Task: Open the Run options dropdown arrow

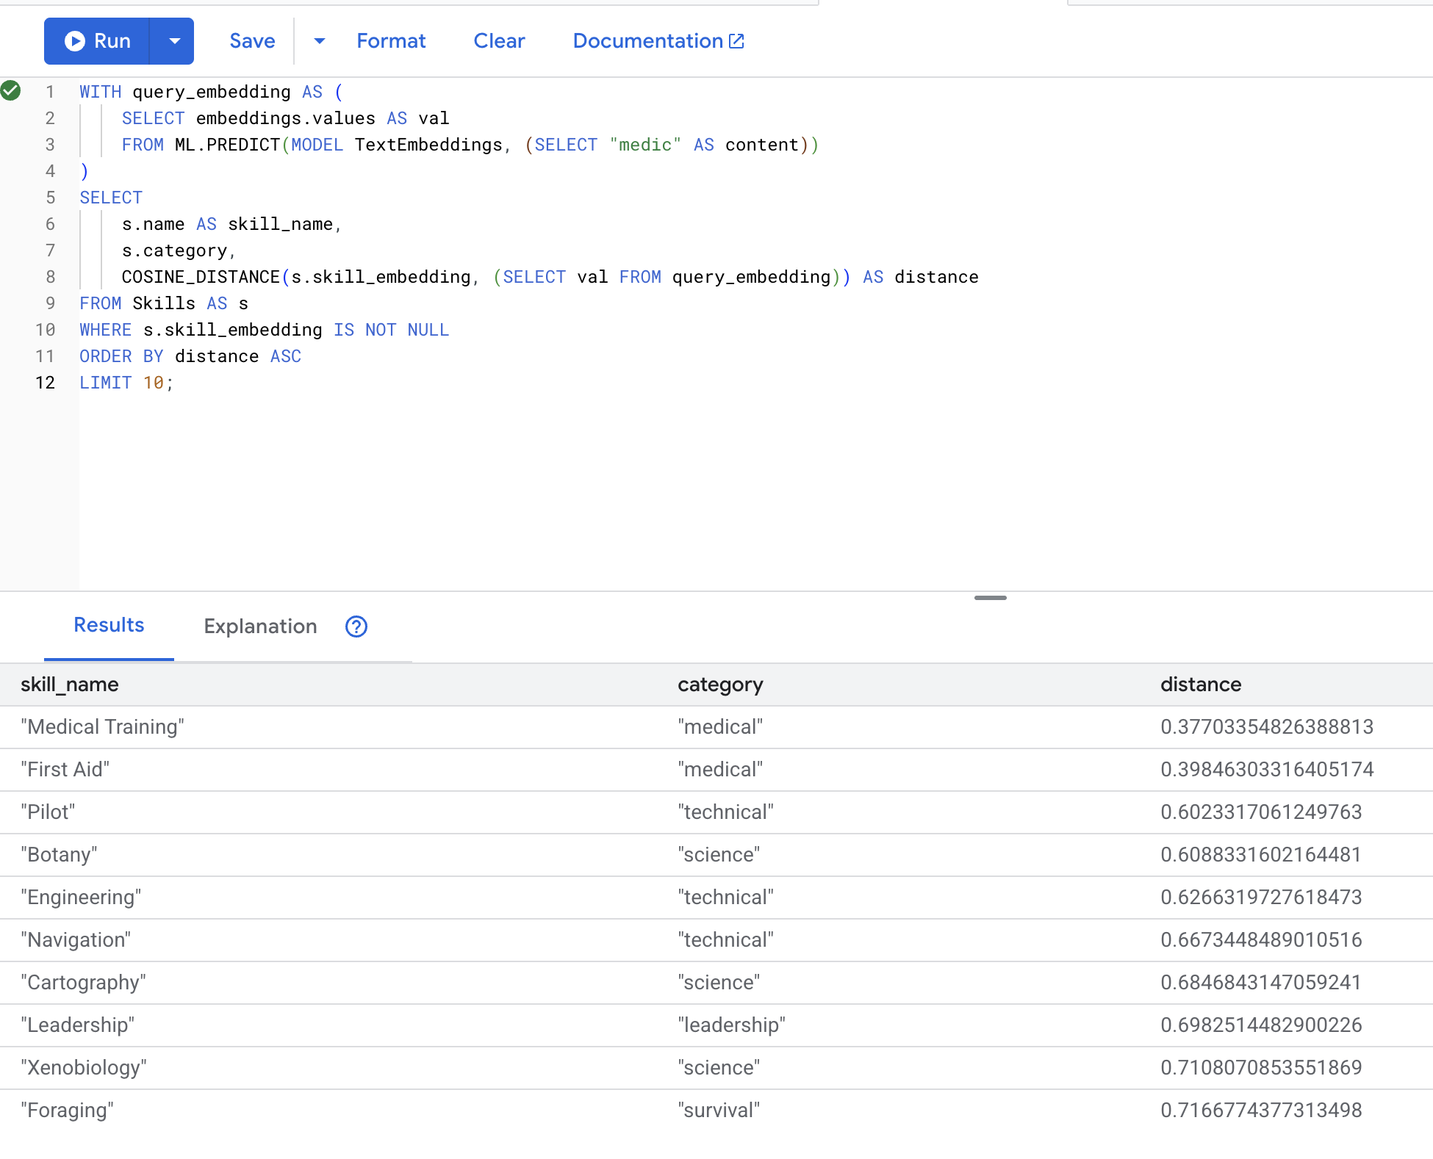Action: click(174, 41)
